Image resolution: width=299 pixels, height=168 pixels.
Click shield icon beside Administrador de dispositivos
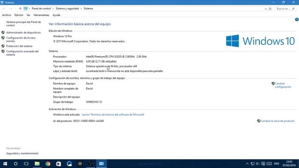point(3,33)
